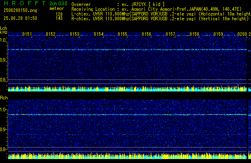This screenshot has height=163, width=251.
Task: Click the 0153 time marker
Action: click(x=75, y=34)
